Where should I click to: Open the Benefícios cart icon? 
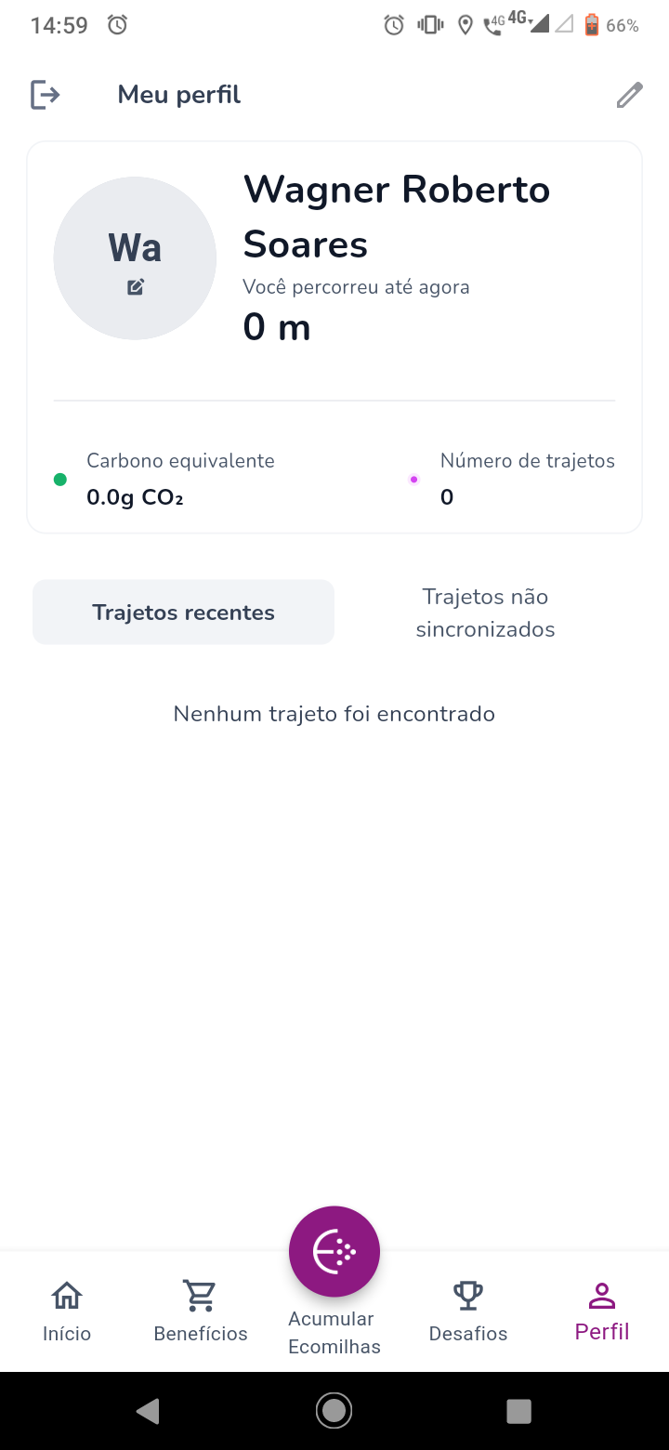(x=200, y=1295)
